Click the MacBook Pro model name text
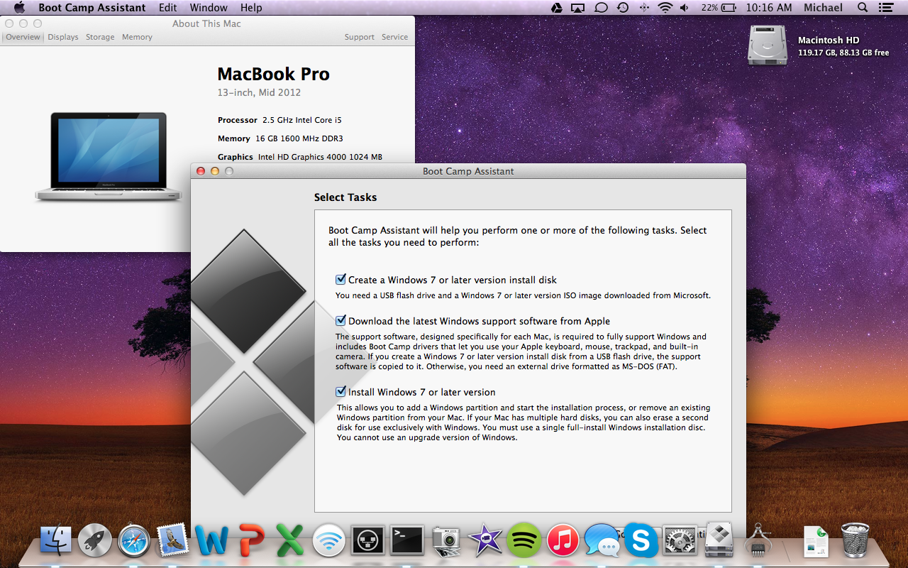Viewport: 908px width, 568px height. tap(273, 74)
